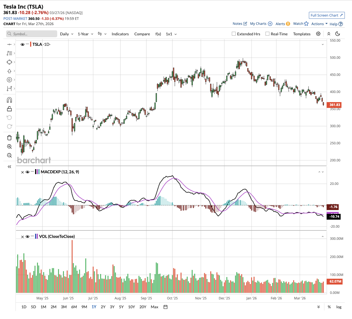The image size is (352, 319).
Task: Open chart settings gear
Action: tap(318, 34)
